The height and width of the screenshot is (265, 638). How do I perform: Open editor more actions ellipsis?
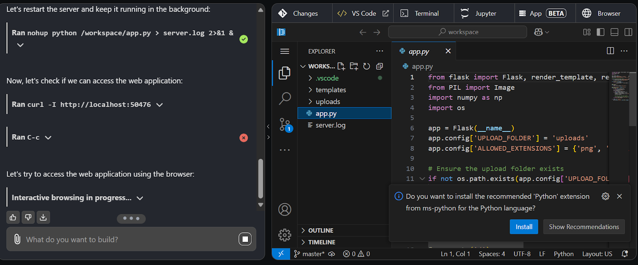pos(624,51)
